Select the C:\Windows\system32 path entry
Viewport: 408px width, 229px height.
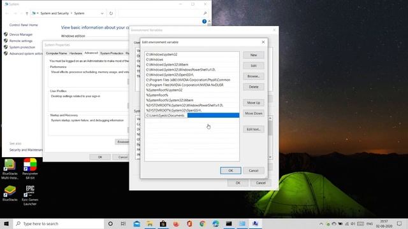click(x=192, y=55)
